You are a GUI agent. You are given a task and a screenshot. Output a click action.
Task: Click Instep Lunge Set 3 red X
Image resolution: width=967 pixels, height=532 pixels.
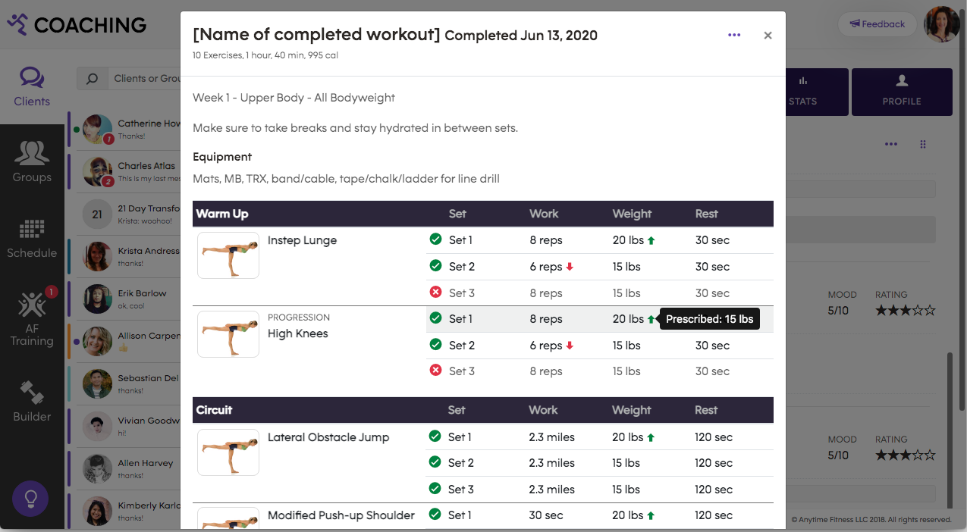click(x=435, y=293)
